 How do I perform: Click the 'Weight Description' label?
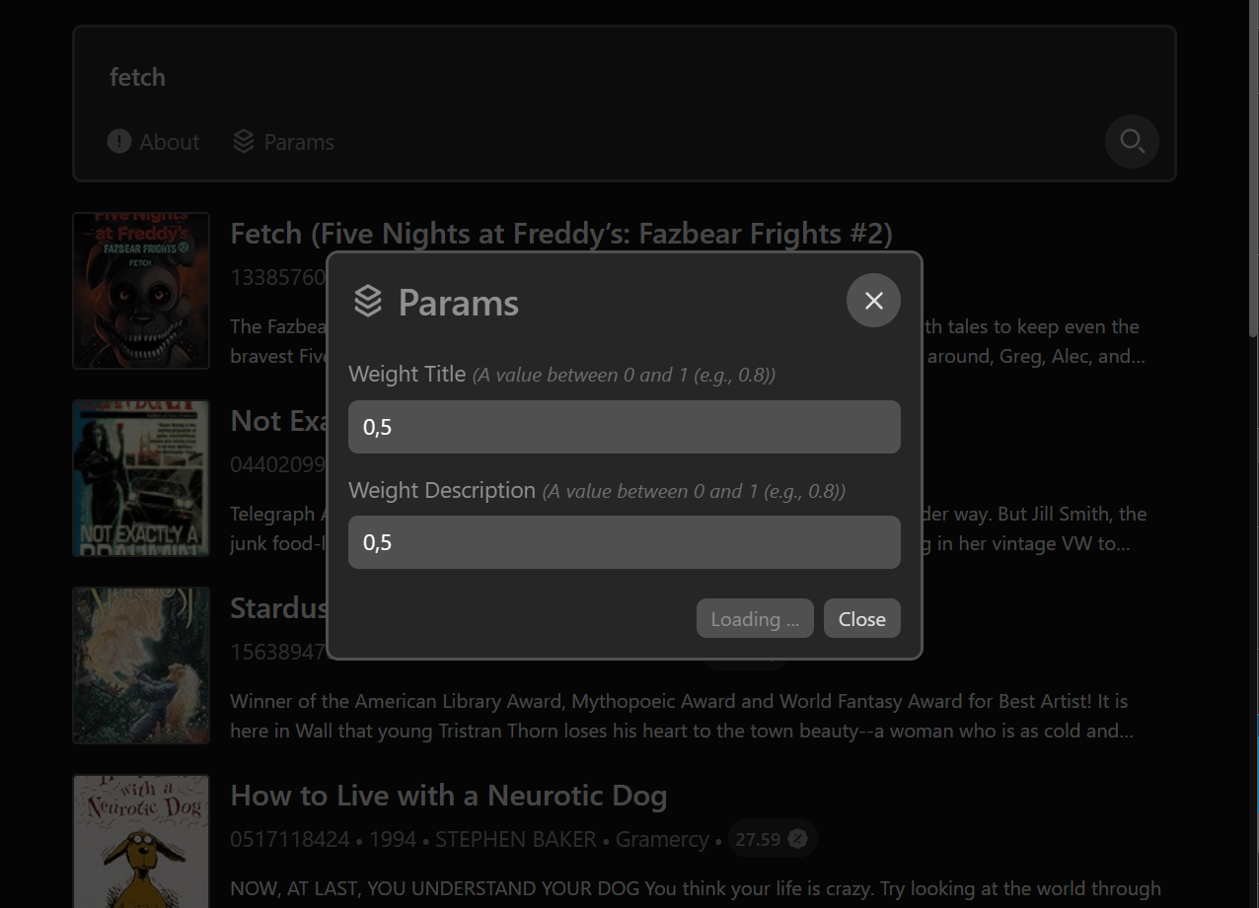(x=442, y=490)
